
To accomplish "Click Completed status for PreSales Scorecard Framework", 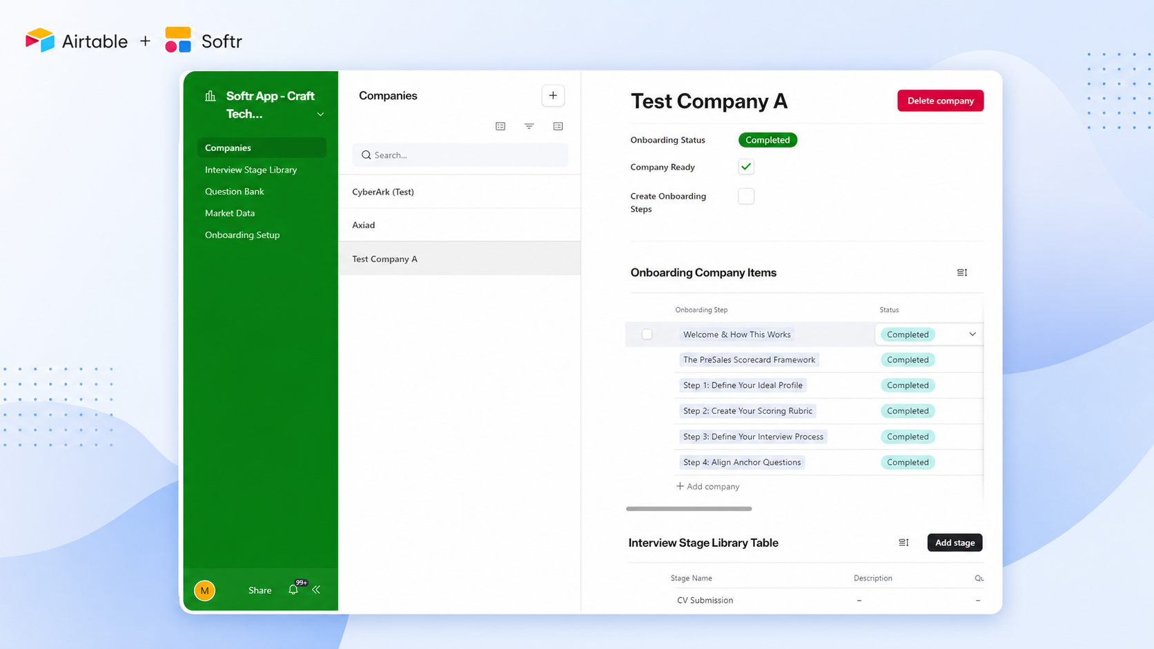I will click(908, 360).
